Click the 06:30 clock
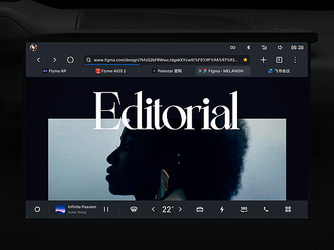 pyautogui.click(x=297, y=47)
